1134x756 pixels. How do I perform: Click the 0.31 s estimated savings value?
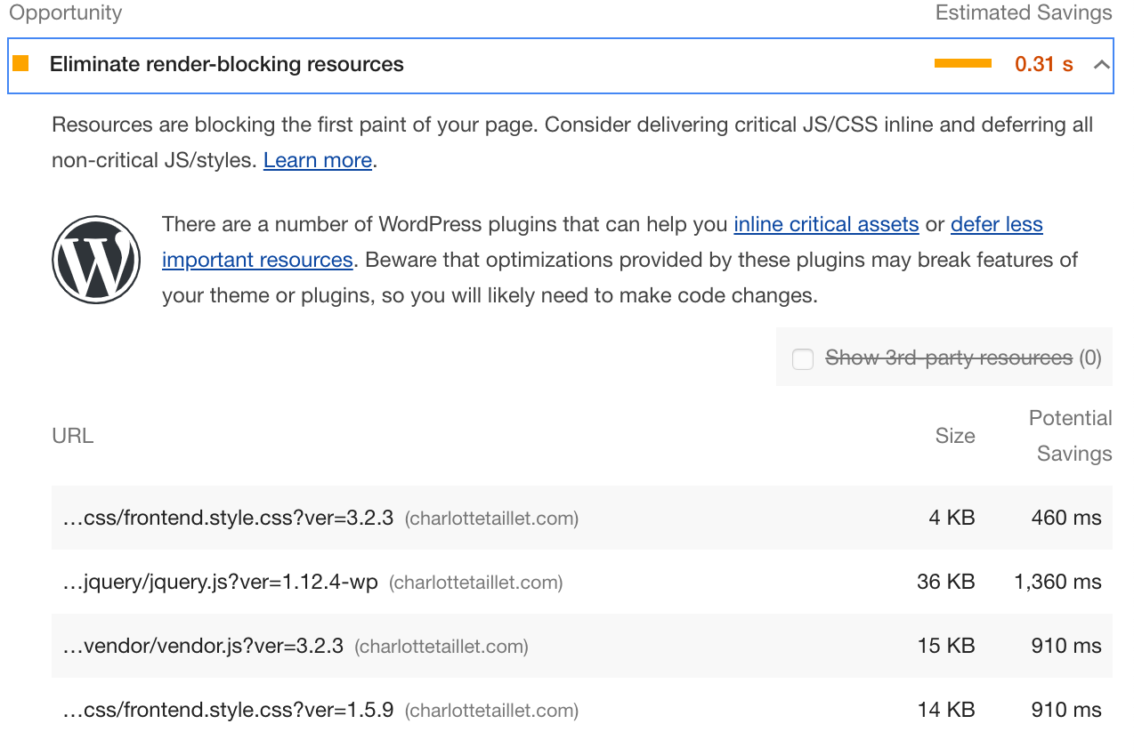[x=1043, y=64]
